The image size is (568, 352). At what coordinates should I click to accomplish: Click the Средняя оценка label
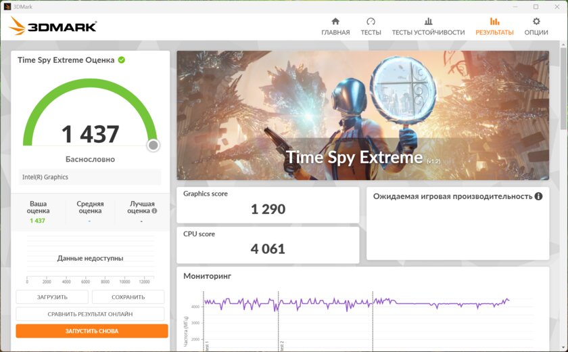[90, 207]
